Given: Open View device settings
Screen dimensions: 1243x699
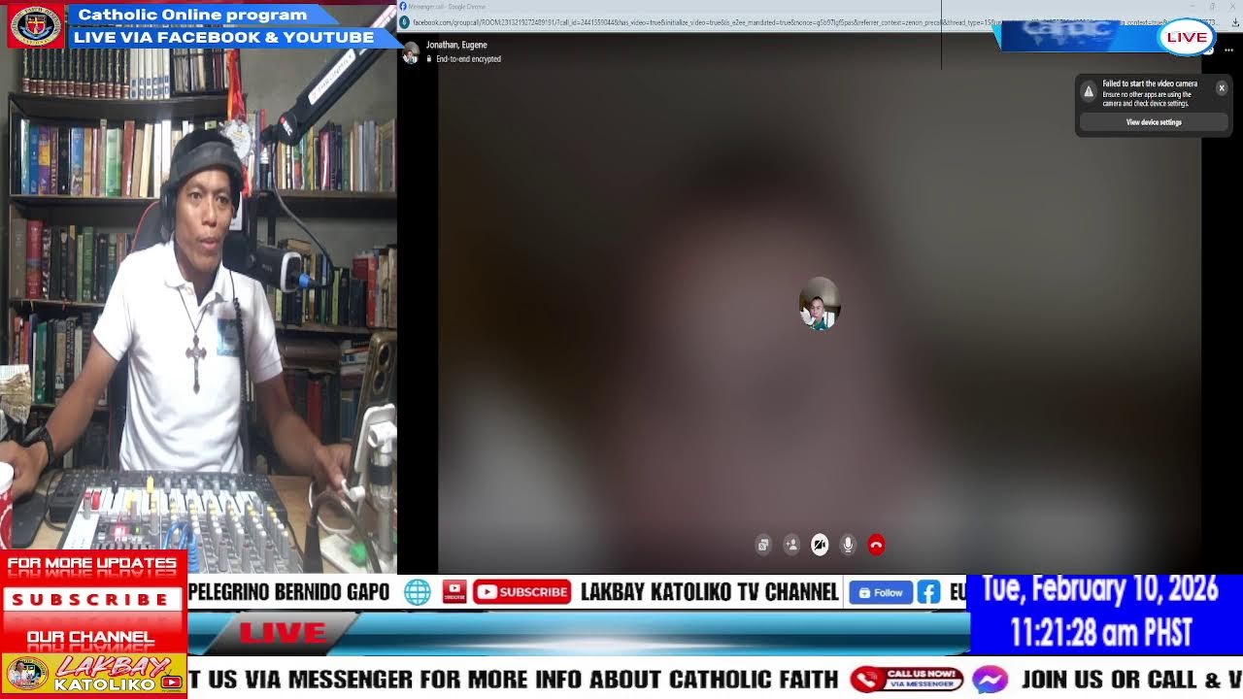Looking at the screenshot, I should (1154, 122).
